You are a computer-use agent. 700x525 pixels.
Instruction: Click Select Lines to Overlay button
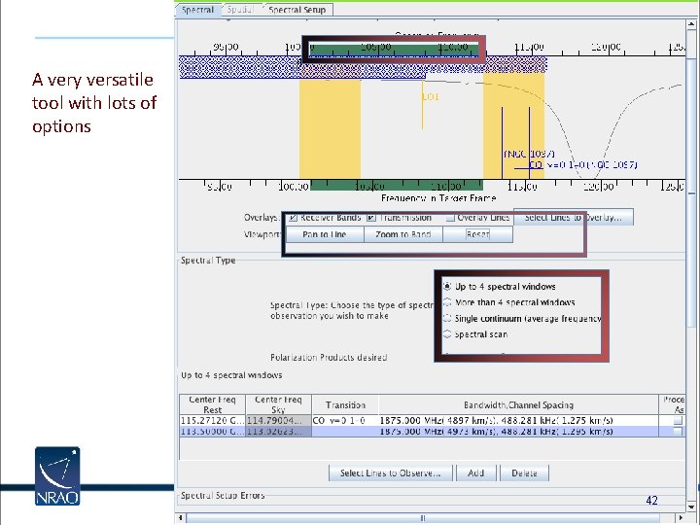[x=574, y=218]
